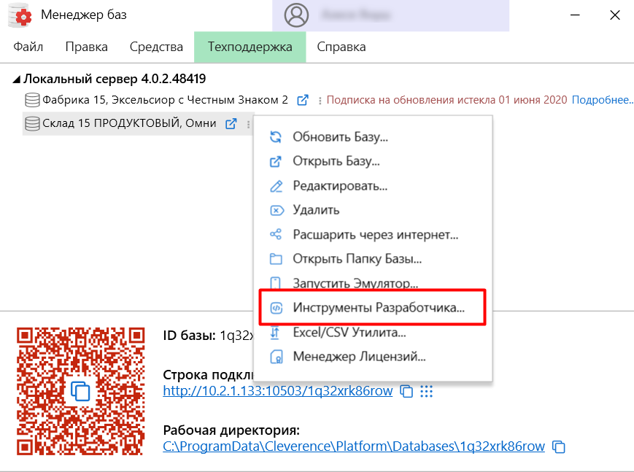
Task: Open Склад 15 via its external link icon
Action: (x=231, y=124)
